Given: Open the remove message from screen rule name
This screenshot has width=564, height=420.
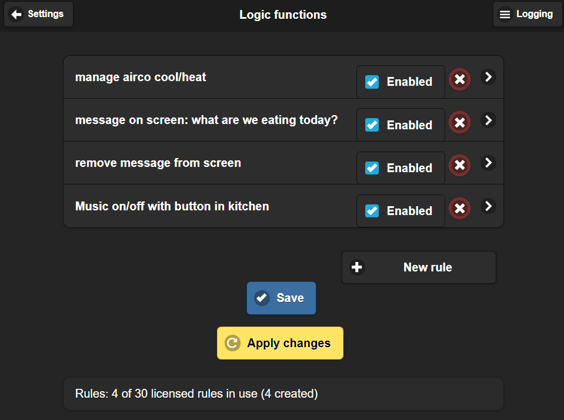Looking at the screenshot, I should pyautogui.click(x=158, y=163).
